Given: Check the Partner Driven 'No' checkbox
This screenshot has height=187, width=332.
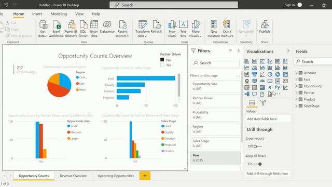Looking at the screenshot, I should tap(162, 60).
